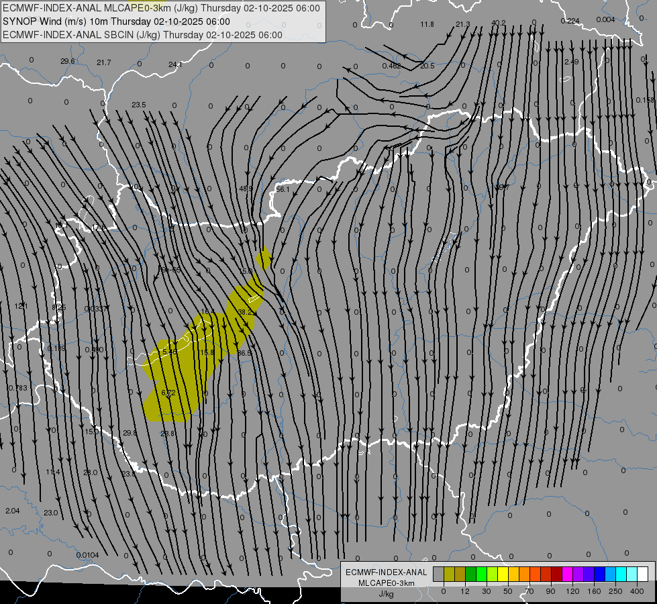
Task: Click the map value 0.0104
Action: click(87, 556)
